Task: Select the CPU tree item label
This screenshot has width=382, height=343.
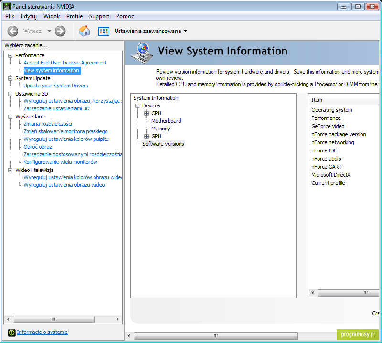Action: [x=156, y=113]
